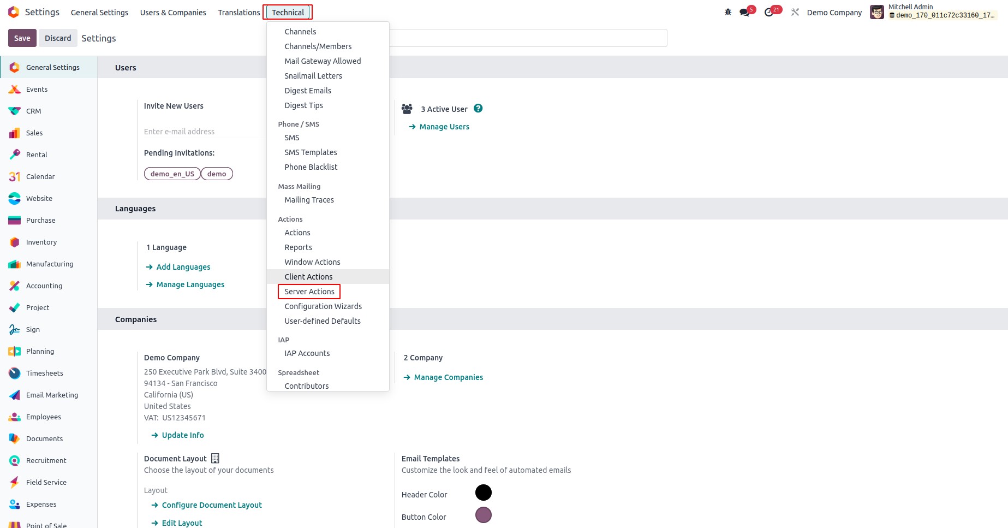Open the Users & Companies menu
The width and height of the screenshot is (1008, 528).
(173, 12)
